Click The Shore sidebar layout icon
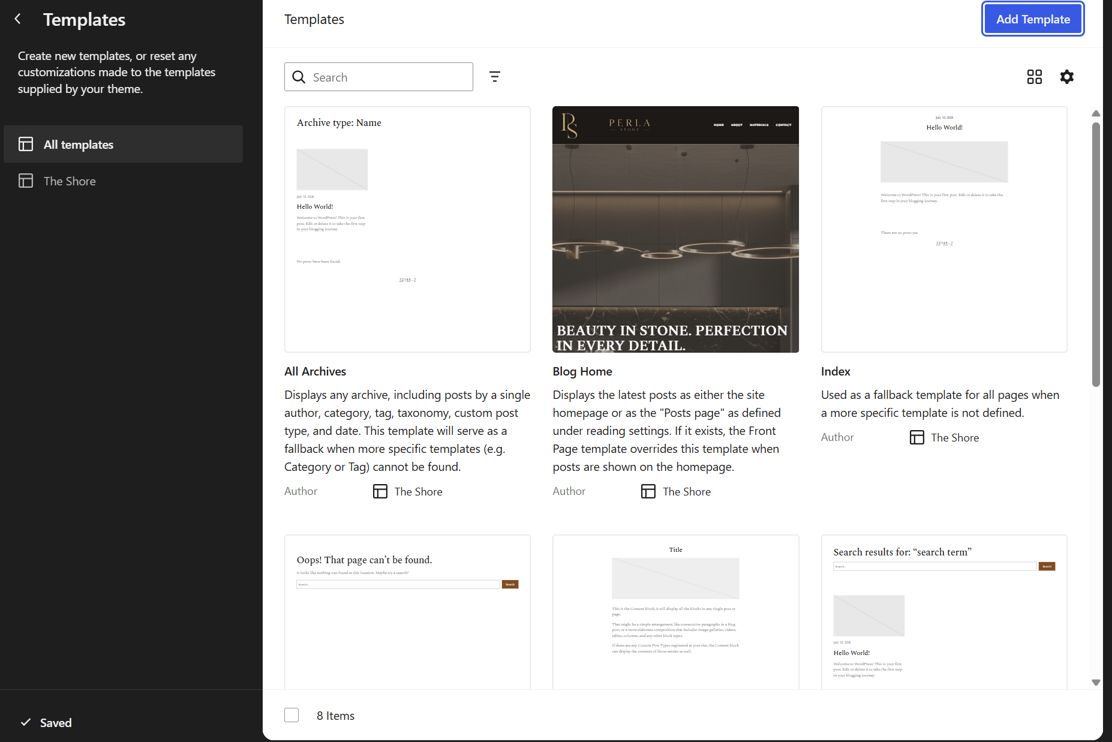 pos(26,181)
